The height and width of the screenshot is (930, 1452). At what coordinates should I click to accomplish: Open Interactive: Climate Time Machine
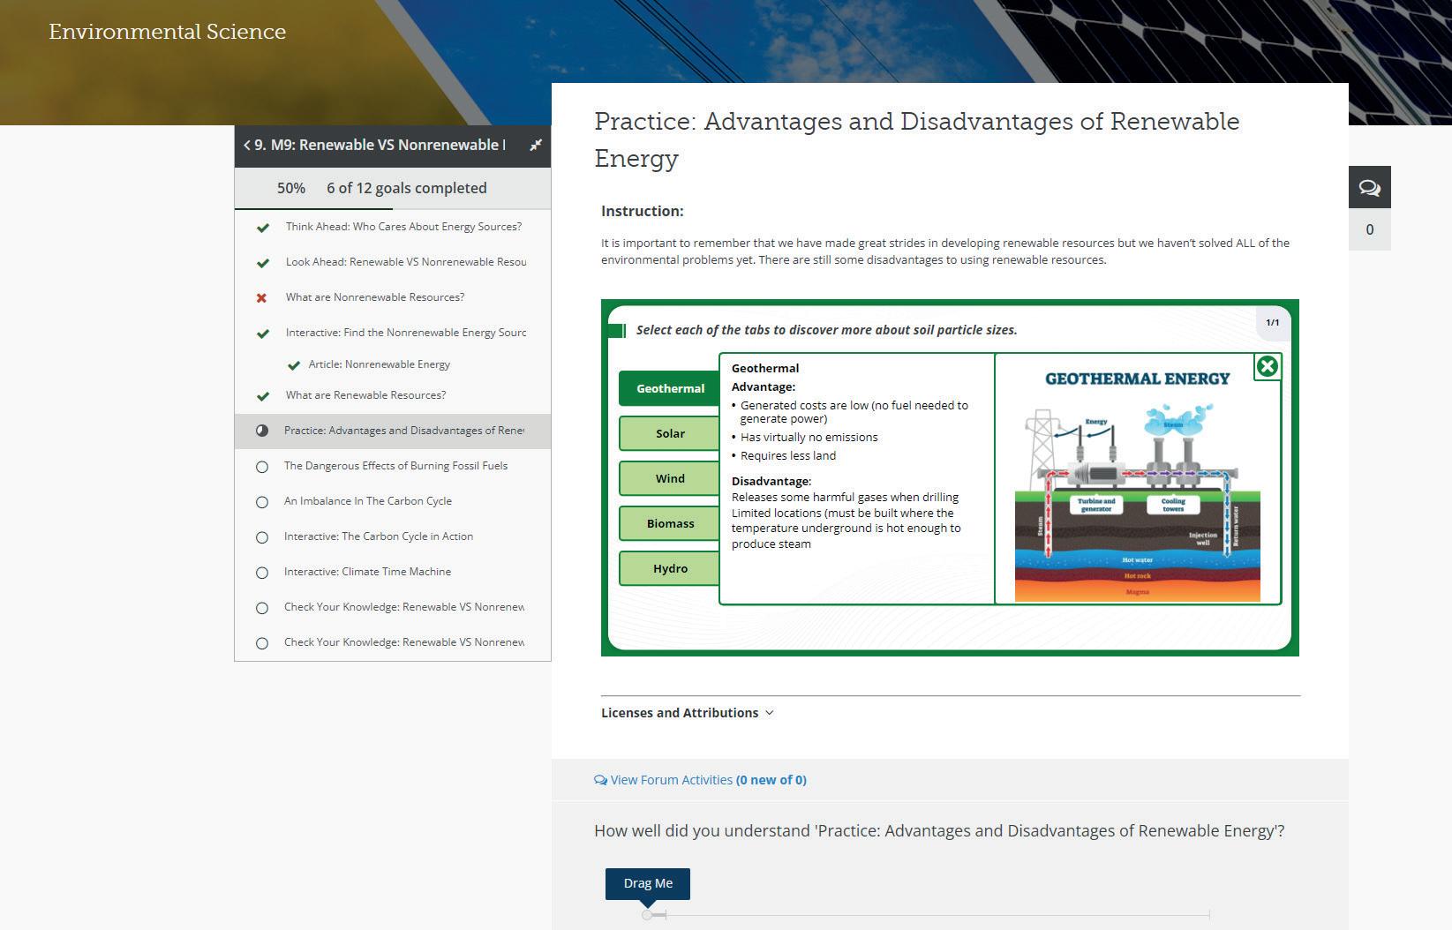coord(367,572)
